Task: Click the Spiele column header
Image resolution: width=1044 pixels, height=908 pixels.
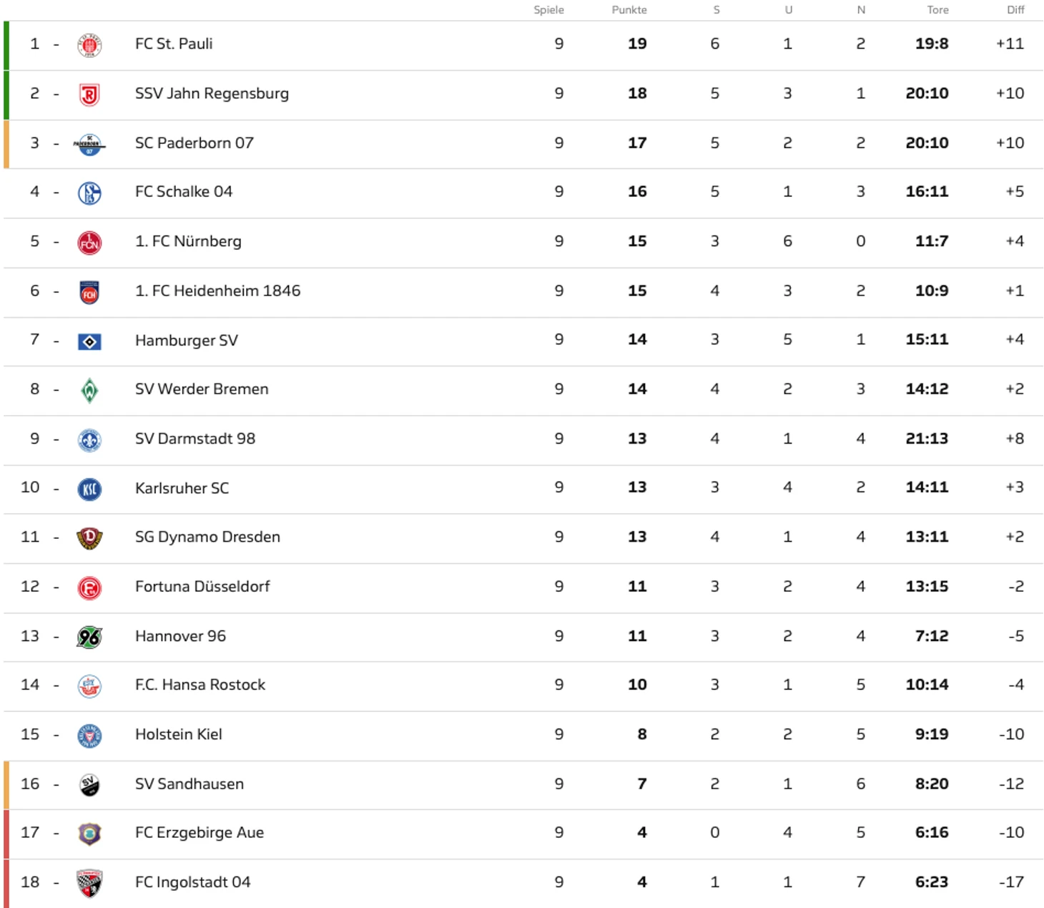Action: pos(548,10)
